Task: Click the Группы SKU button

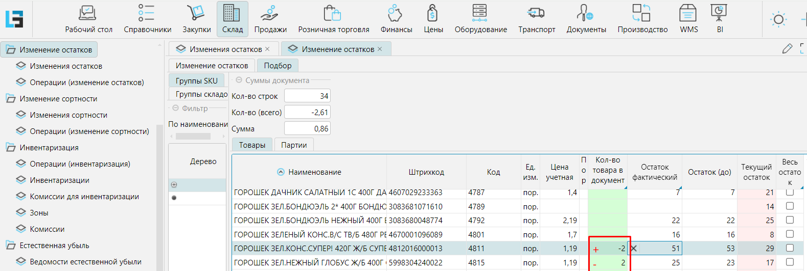Action: (x=197, y=80)
